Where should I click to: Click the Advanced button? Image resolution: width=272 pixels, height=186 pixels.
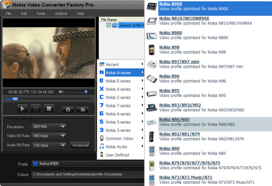(80, 145)
